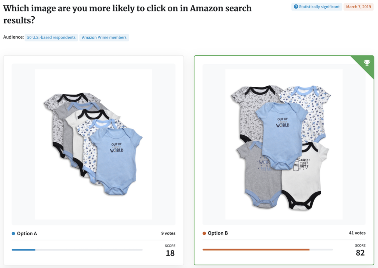Click the score 18 value
378x268 pixels.
click(x=170, y=253)
